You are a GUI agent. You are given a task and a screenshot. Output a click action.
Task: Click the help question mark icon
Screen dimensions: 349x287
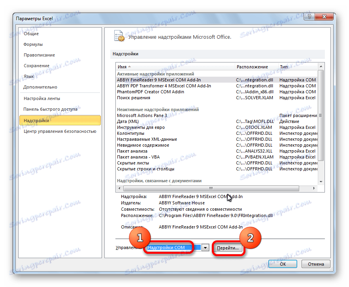[309, 17]
